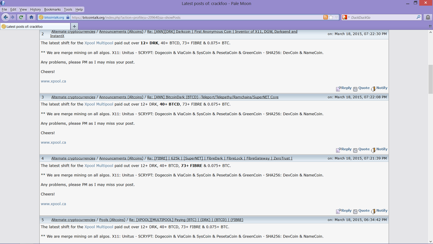Bookmark this page with the star icon
The height and width of the screenshot is (244, 433).
pyautogui.click(x=331, y=17)
